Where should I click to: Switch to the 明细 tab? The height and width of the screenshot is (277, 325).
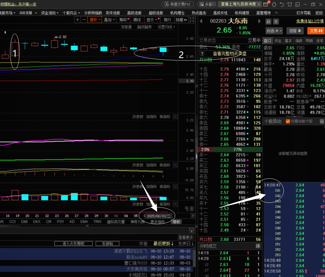(309, 41)
